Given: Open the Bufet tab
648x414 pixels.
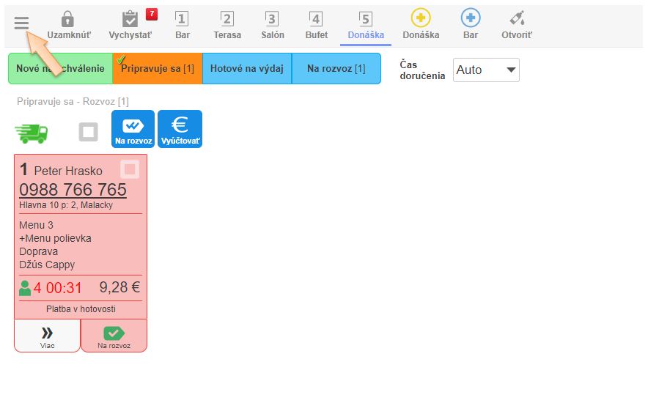Looking at the screenshot, I should pyautogui.click(x=317, y=24).
